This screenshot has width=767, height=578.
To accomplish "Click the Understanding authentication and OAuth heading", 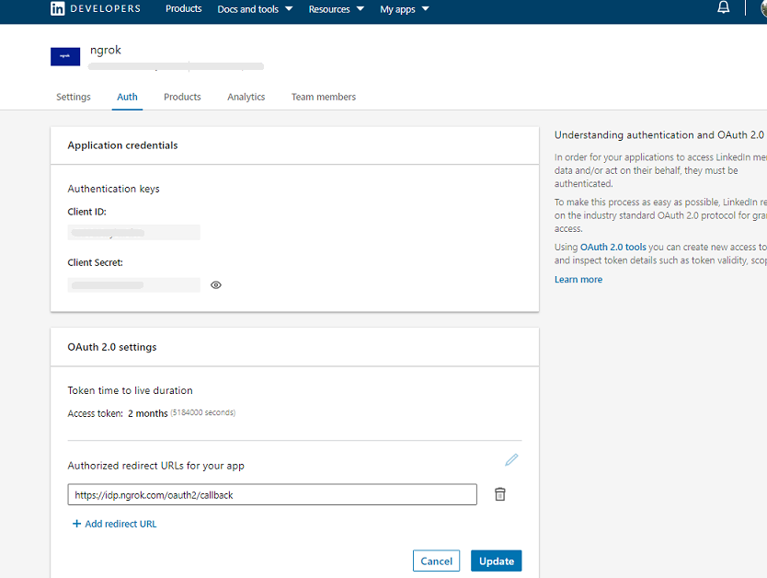I will tap(660, 135).
